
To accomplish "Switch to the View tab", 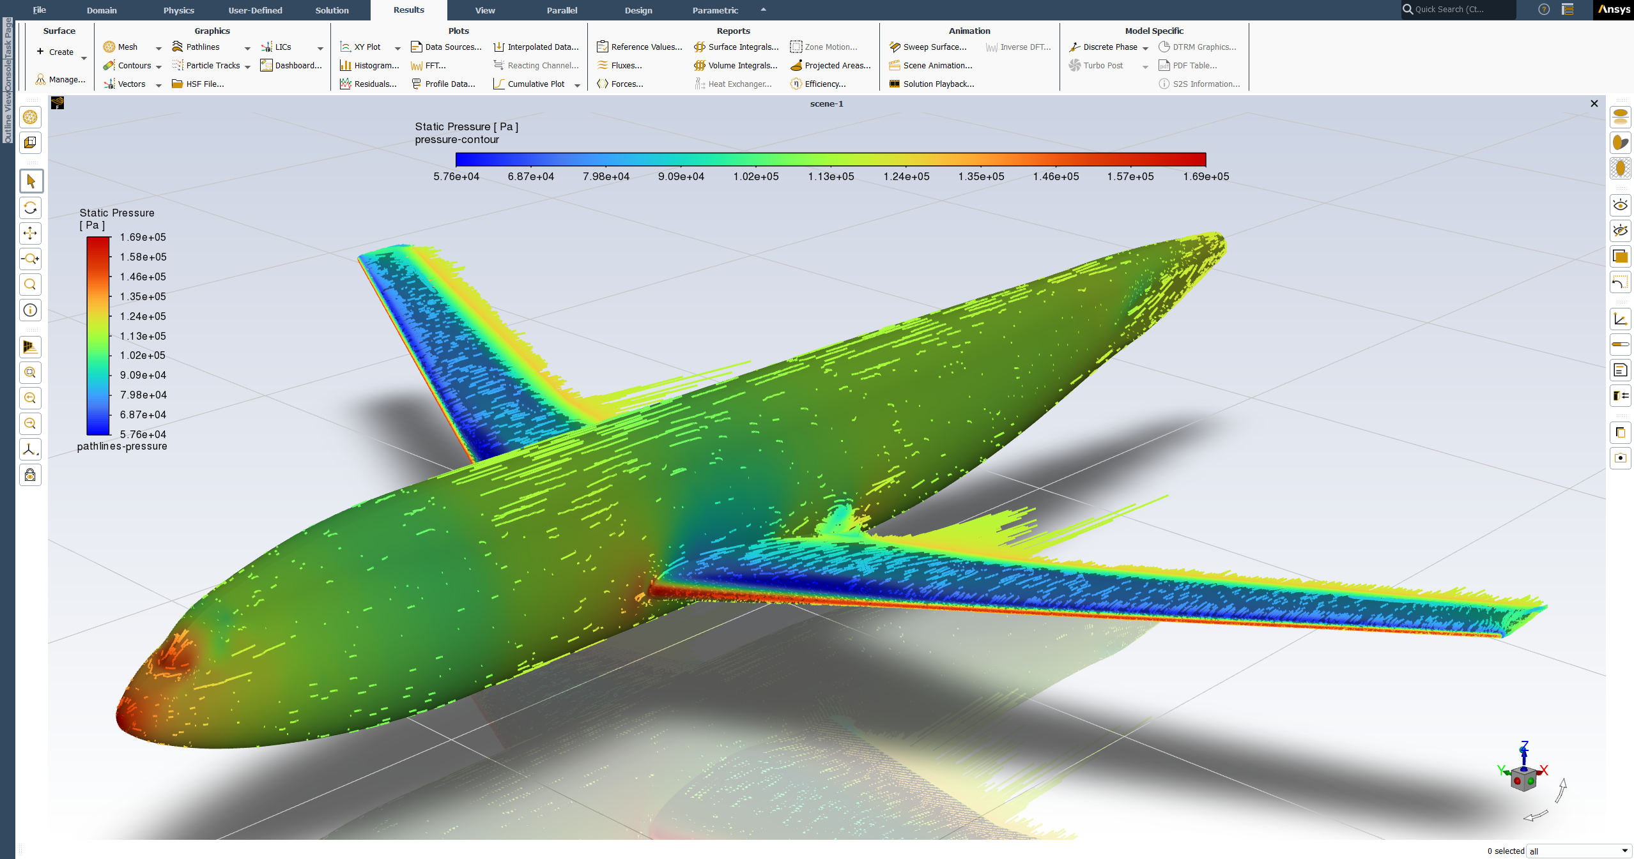I will tap(485, 10).
